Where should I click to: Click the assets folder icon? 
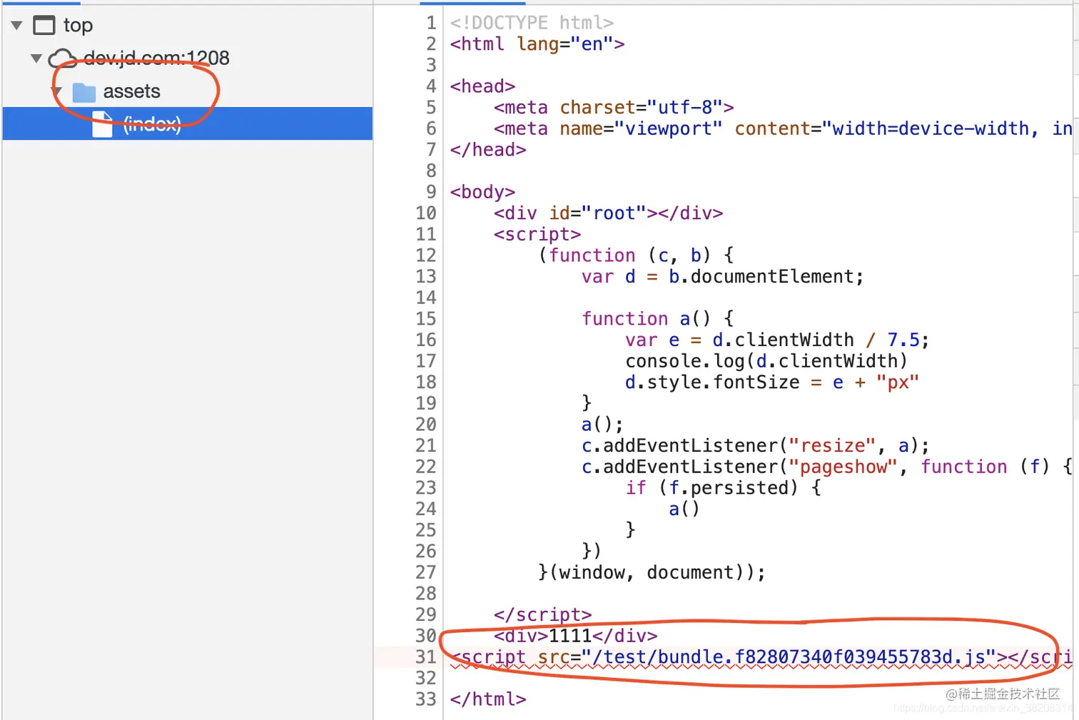pyautogui.click(x=84, y=92)
